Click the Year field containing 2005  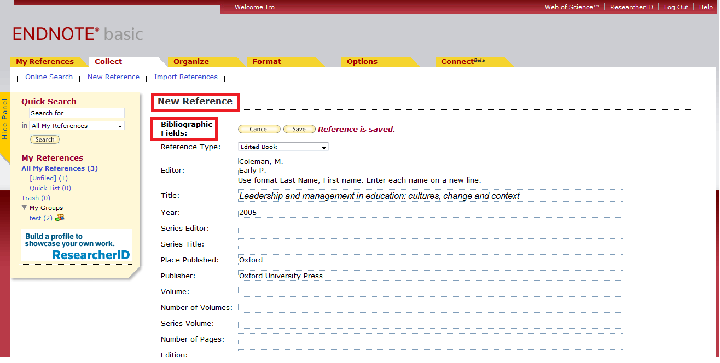[430, 212]
